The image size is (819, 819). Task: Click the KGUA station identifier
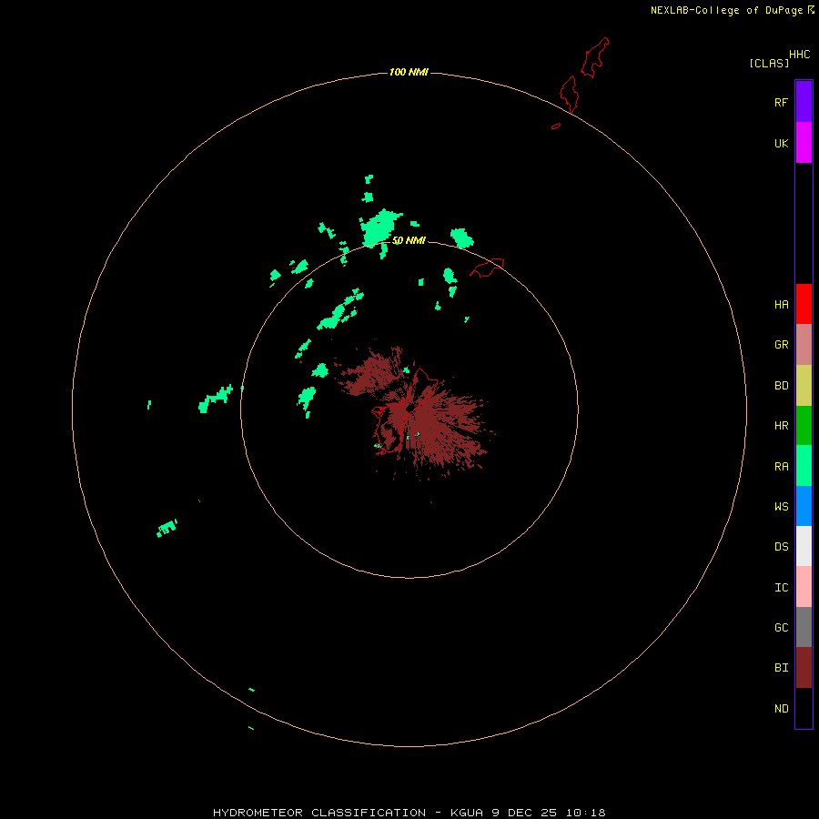467,813
